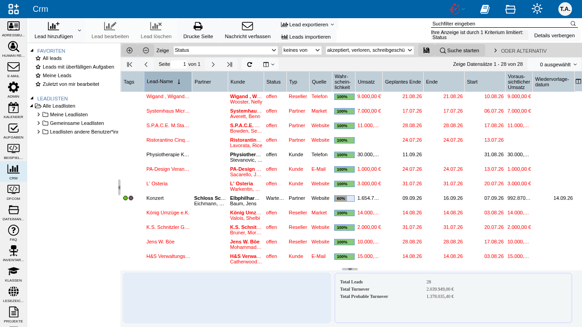The image size is (582, 327).
Task: Expand Meine Leadlisten folder
Action: 39,114
